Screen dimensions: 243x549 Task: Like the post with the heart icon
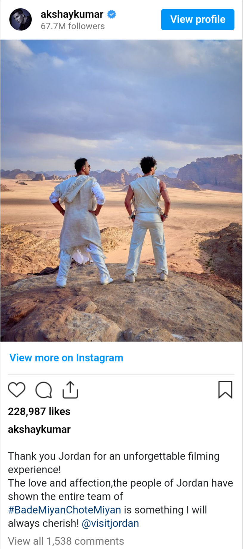[x=16, y=389]
